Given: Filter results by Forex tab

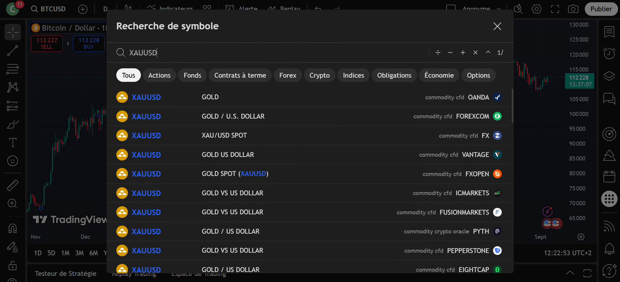Looking at the screenshot, I should click(288, 75).
